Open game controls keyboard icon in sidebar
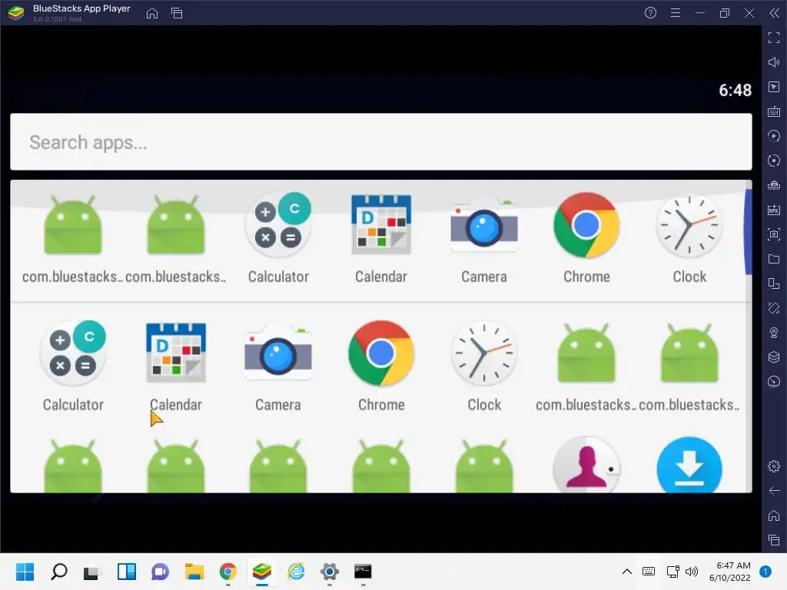Screen dimensions: 787x590 [774, 111]
